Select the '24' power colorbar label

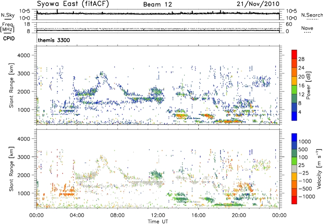tap(301, 68)
